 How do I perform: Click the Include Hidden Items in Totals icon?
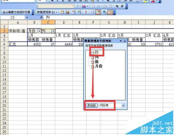93,12
